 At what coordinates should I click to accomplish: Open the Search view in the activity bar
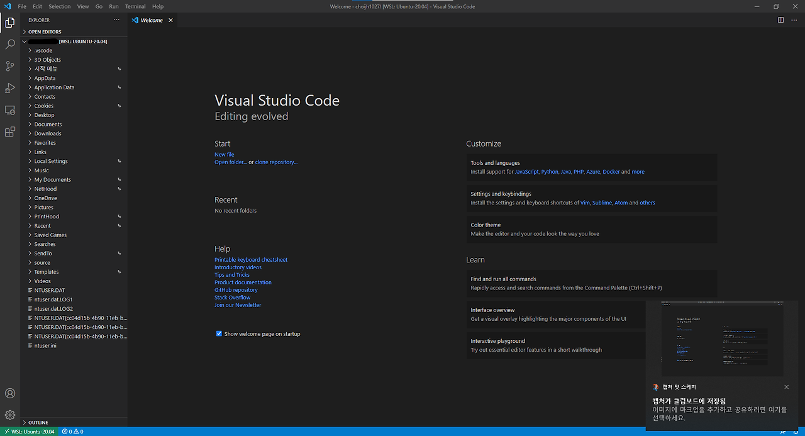click(9, 45)
